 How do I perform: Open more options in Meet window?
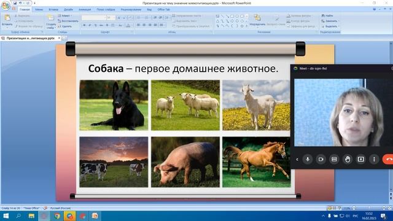(x=374, y=160)
